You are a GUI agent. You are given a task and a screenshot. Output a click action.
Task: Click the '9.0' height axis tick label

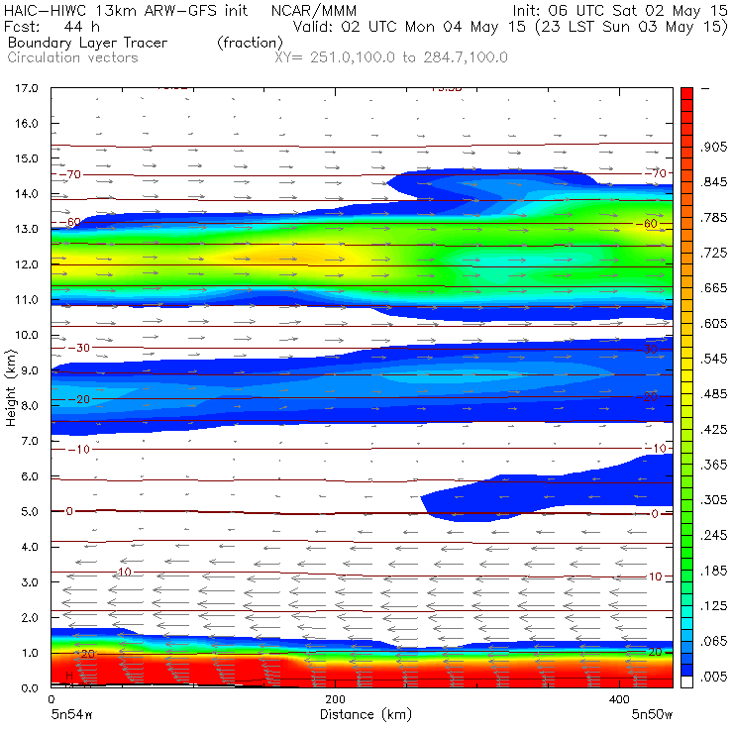[x=30, y=370]
